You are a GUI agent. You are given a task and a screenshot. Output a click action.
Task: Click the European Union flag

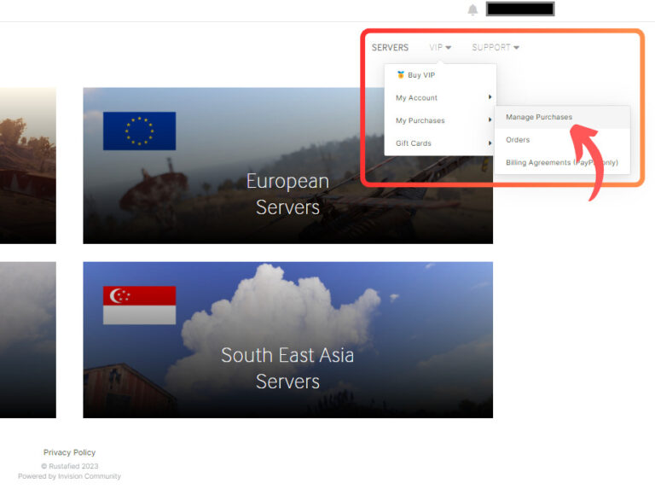(139, 131)
